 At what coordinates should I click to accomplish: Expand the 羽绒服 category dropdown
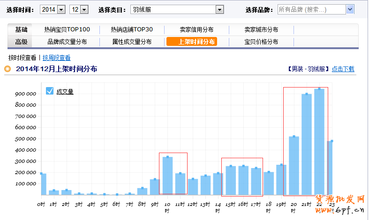tap(219, 9)
